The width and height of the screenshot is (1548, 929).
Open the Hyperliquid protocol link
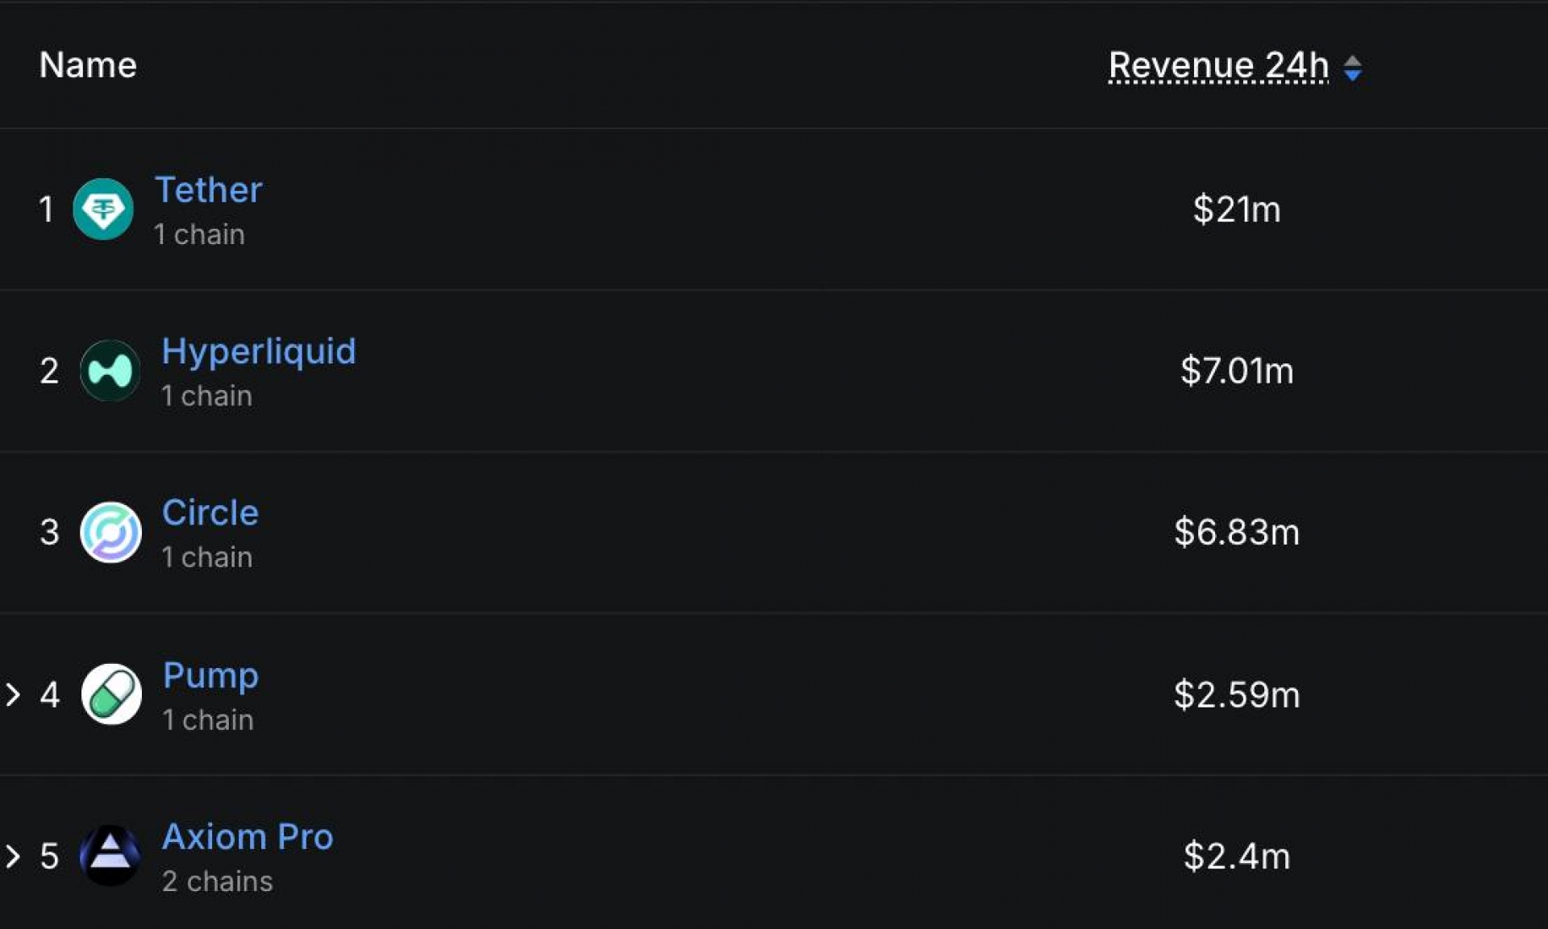click(258, 351)
